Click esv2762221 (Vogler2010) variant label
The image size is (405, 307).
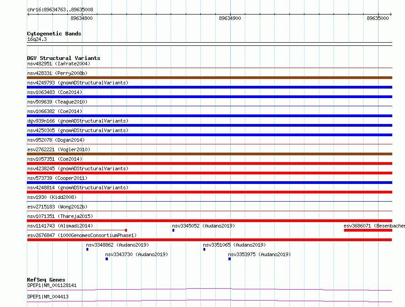tap(59, 149)
